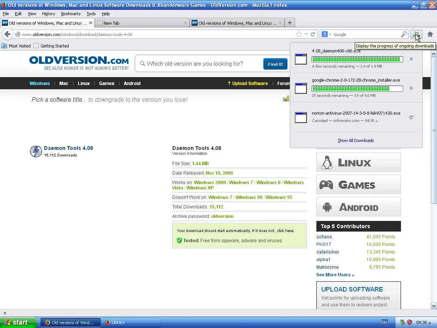437x328 pixels.
Task: Select the Mac nav item
Action: tap(64, 83)
